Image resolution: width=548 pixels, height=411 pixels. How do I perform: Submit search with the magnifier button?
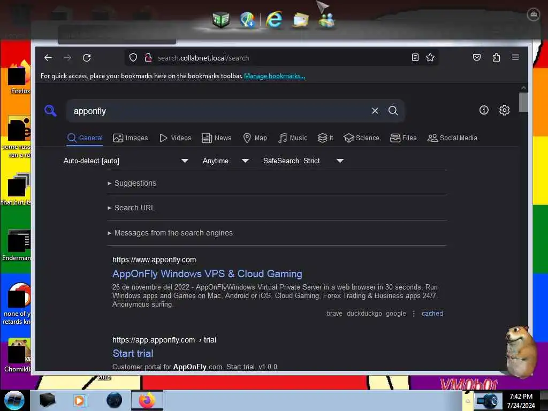coord(393,111)
